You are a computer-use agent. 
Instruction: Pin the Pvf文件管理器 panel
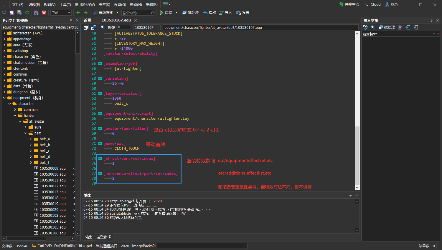coord(71,20)
